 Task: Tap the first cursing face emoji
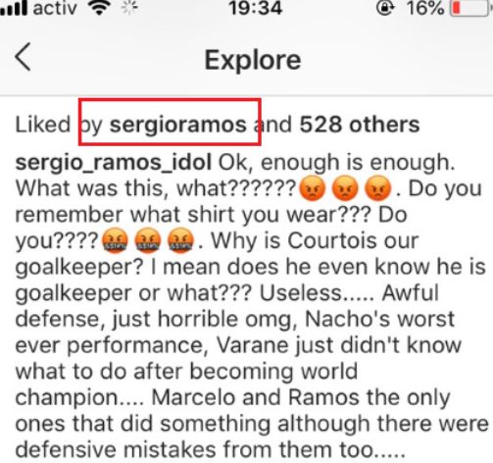pos(115,240)
